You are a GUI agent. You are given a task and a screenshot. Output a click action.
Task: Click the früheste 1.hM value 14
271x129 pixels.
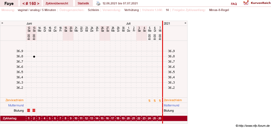point(167,10)
